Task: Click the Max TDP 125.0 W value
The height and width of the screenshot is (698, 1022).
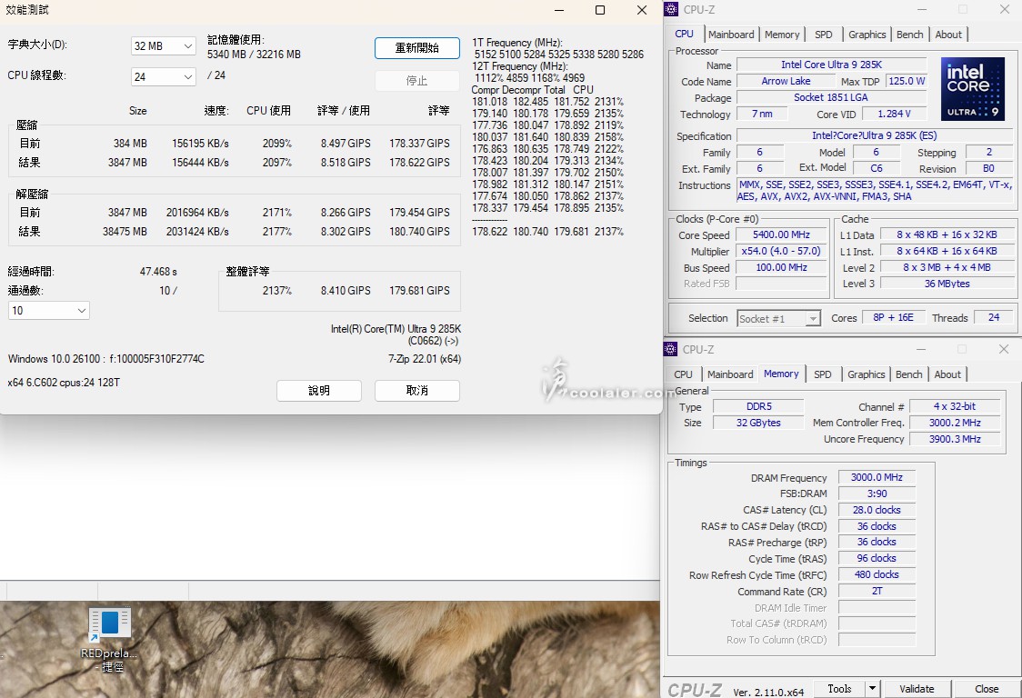Action: [x=907, y=81]
